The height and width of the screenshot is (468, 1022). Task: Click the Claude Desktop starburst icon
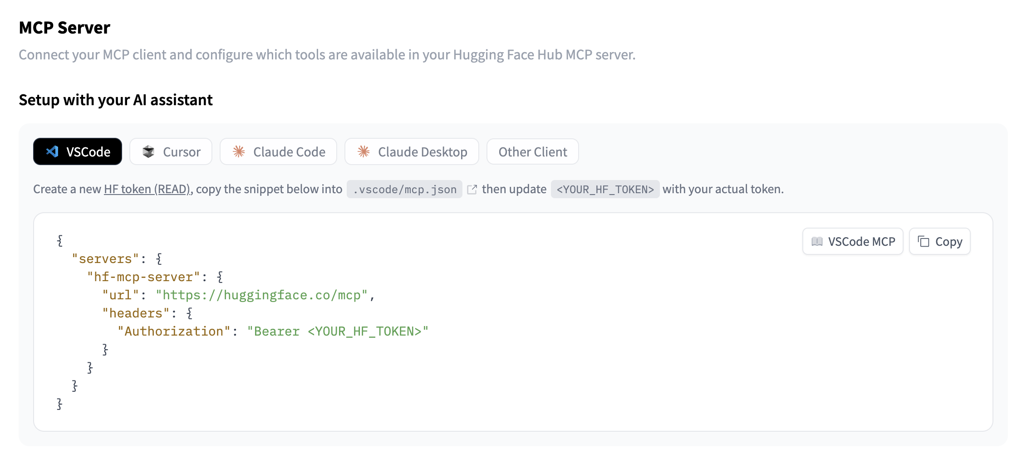pyautogui.click(x=364, y=151)
